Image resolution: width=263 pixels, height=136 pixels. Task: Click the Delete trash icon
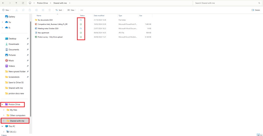(x=50, y=10)
